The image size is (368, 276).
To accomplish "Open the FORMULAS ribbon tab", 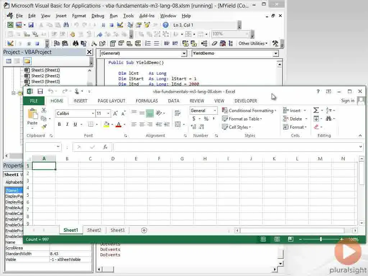I will pos(147,101).
